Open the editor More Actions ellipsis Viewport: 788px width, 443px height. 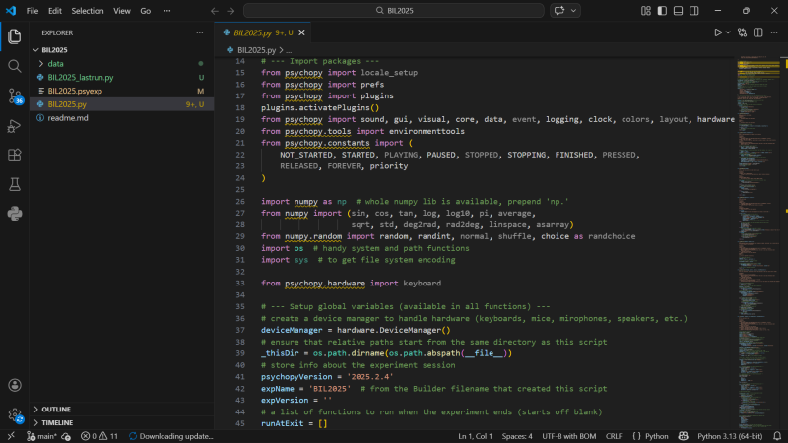coord(774,32)
